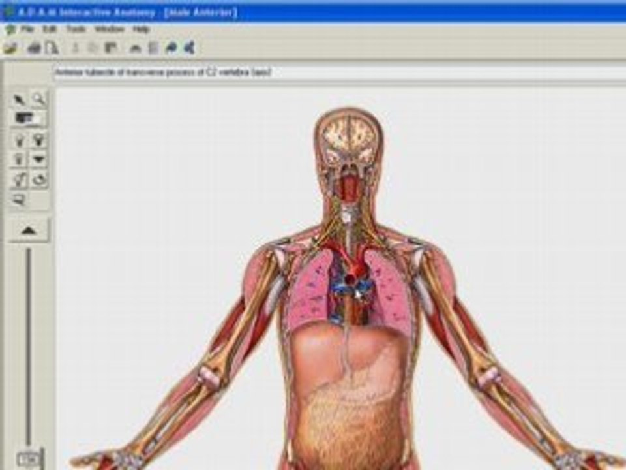Click the striped list toolbar icon
Image resolution: width=626 pixels, height=470 pixels.
pyautogui.click(x=153, y=48)
